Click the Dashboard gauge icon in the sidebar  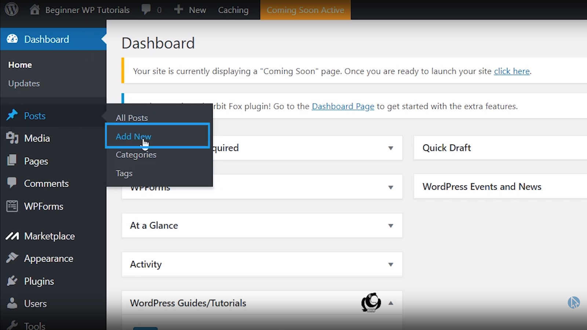click(12, 39)
